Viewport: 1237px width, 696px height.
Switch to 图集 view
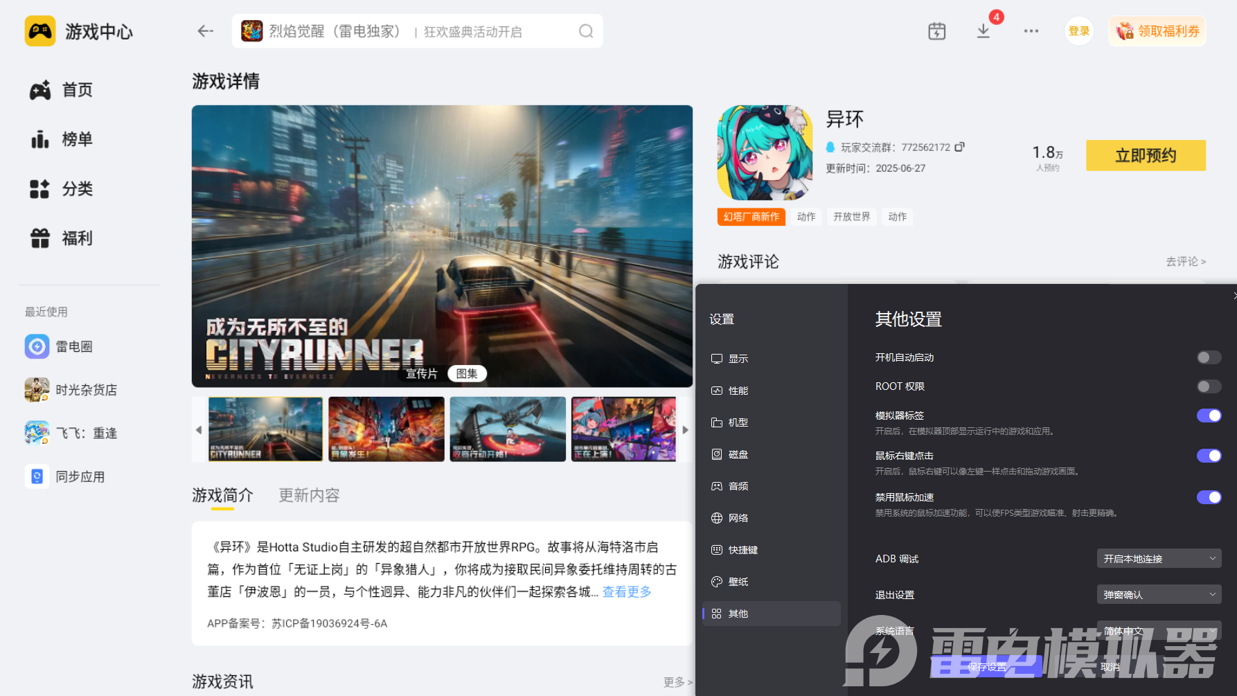468,373
